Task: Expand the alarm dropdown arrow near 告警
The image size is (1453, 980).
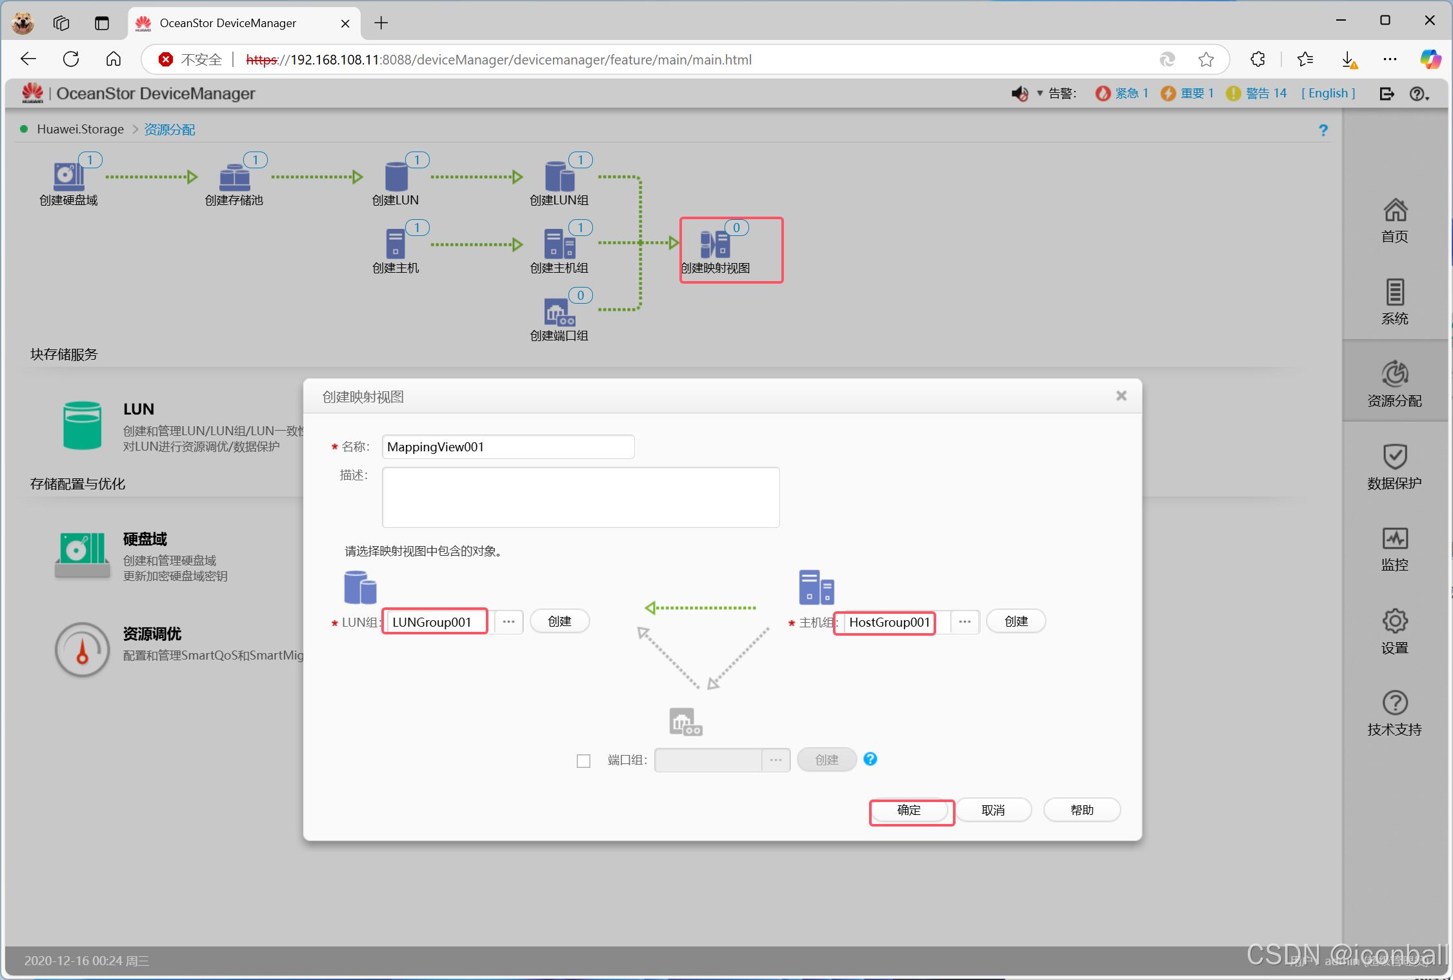Action: coord(1039,93)
